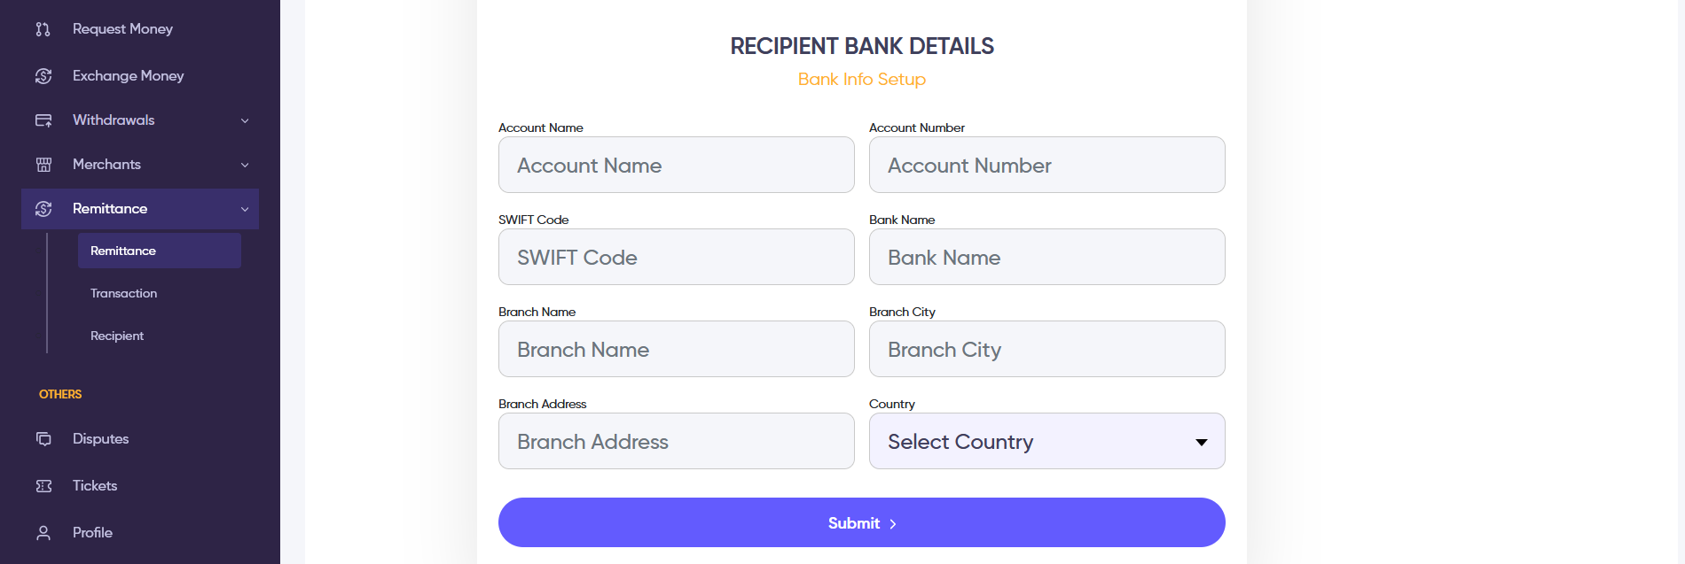Select the Merchants icon
The image size is (1685, 564).
[x=43, y=165]
